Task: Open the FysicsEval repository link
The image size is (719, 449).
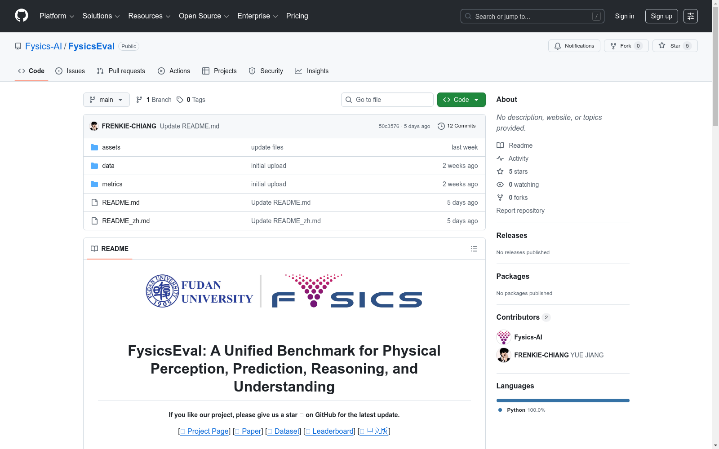Action: click(91, 46)
